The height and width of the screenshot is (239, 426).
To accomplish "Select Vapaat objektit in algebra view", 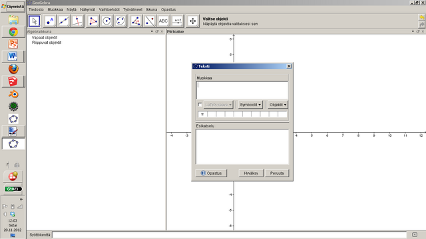I will 45,38.
